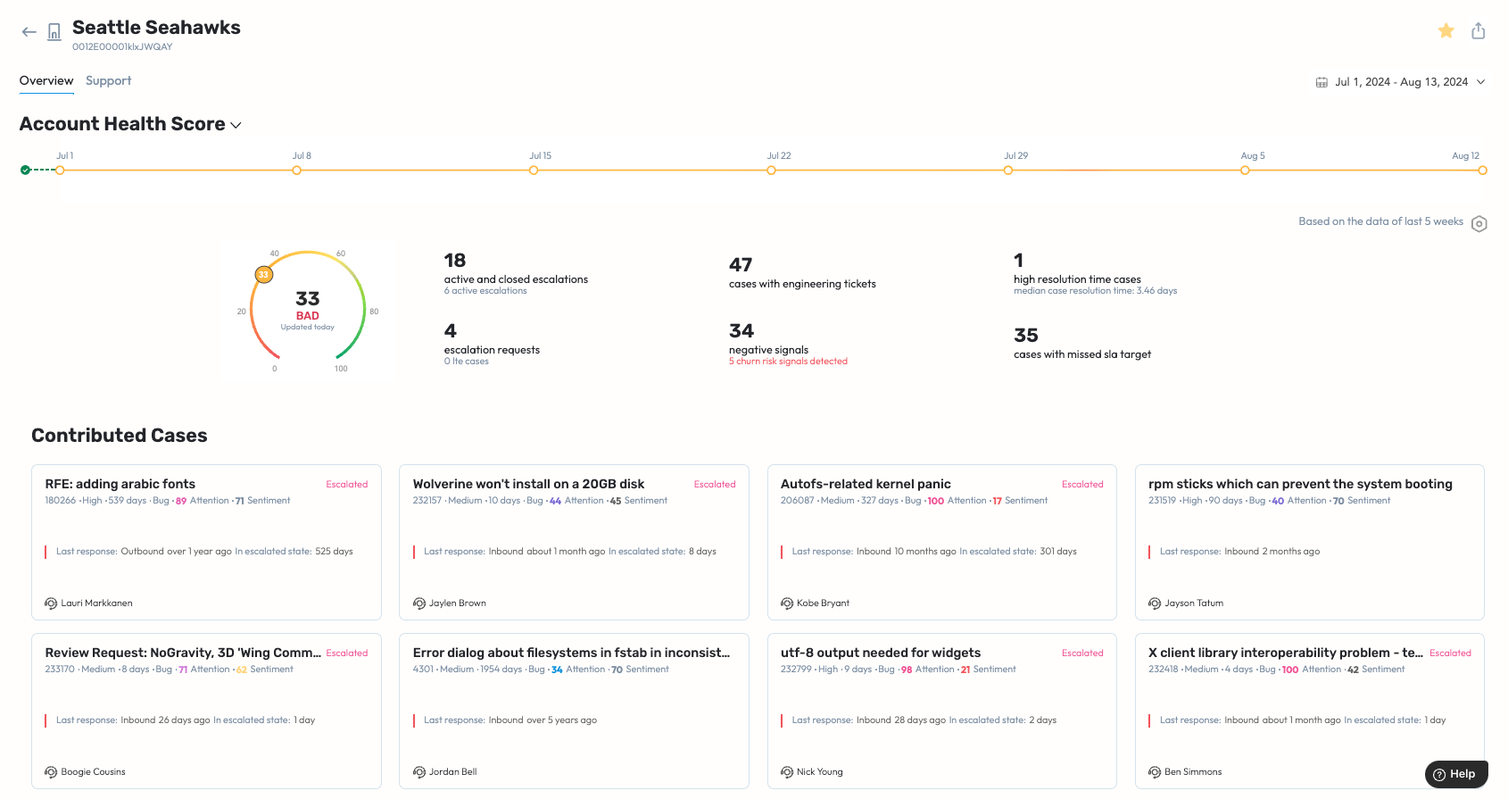Open the 47 cases with engineering tickets metric
This screenshot has width=1508, height=799.
point(802,273)
